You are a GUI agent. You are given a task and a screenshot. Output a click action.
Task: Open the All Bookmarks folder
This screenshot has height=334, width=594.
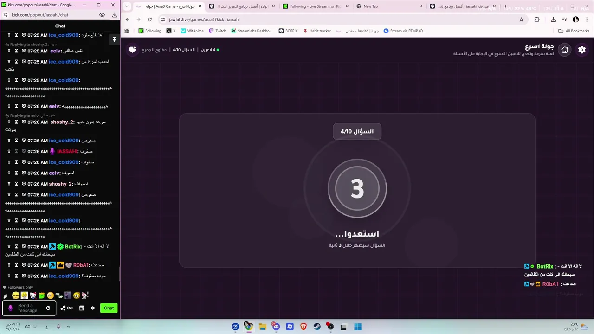[x=574, y=31]
